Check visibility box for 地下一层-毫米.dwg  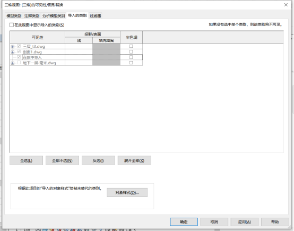coord(19,63)
